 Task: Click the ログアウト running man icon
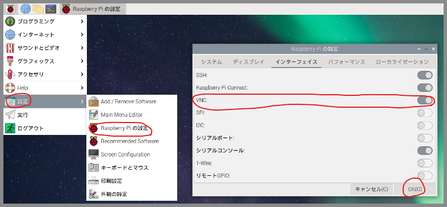[x=10, y=128]
